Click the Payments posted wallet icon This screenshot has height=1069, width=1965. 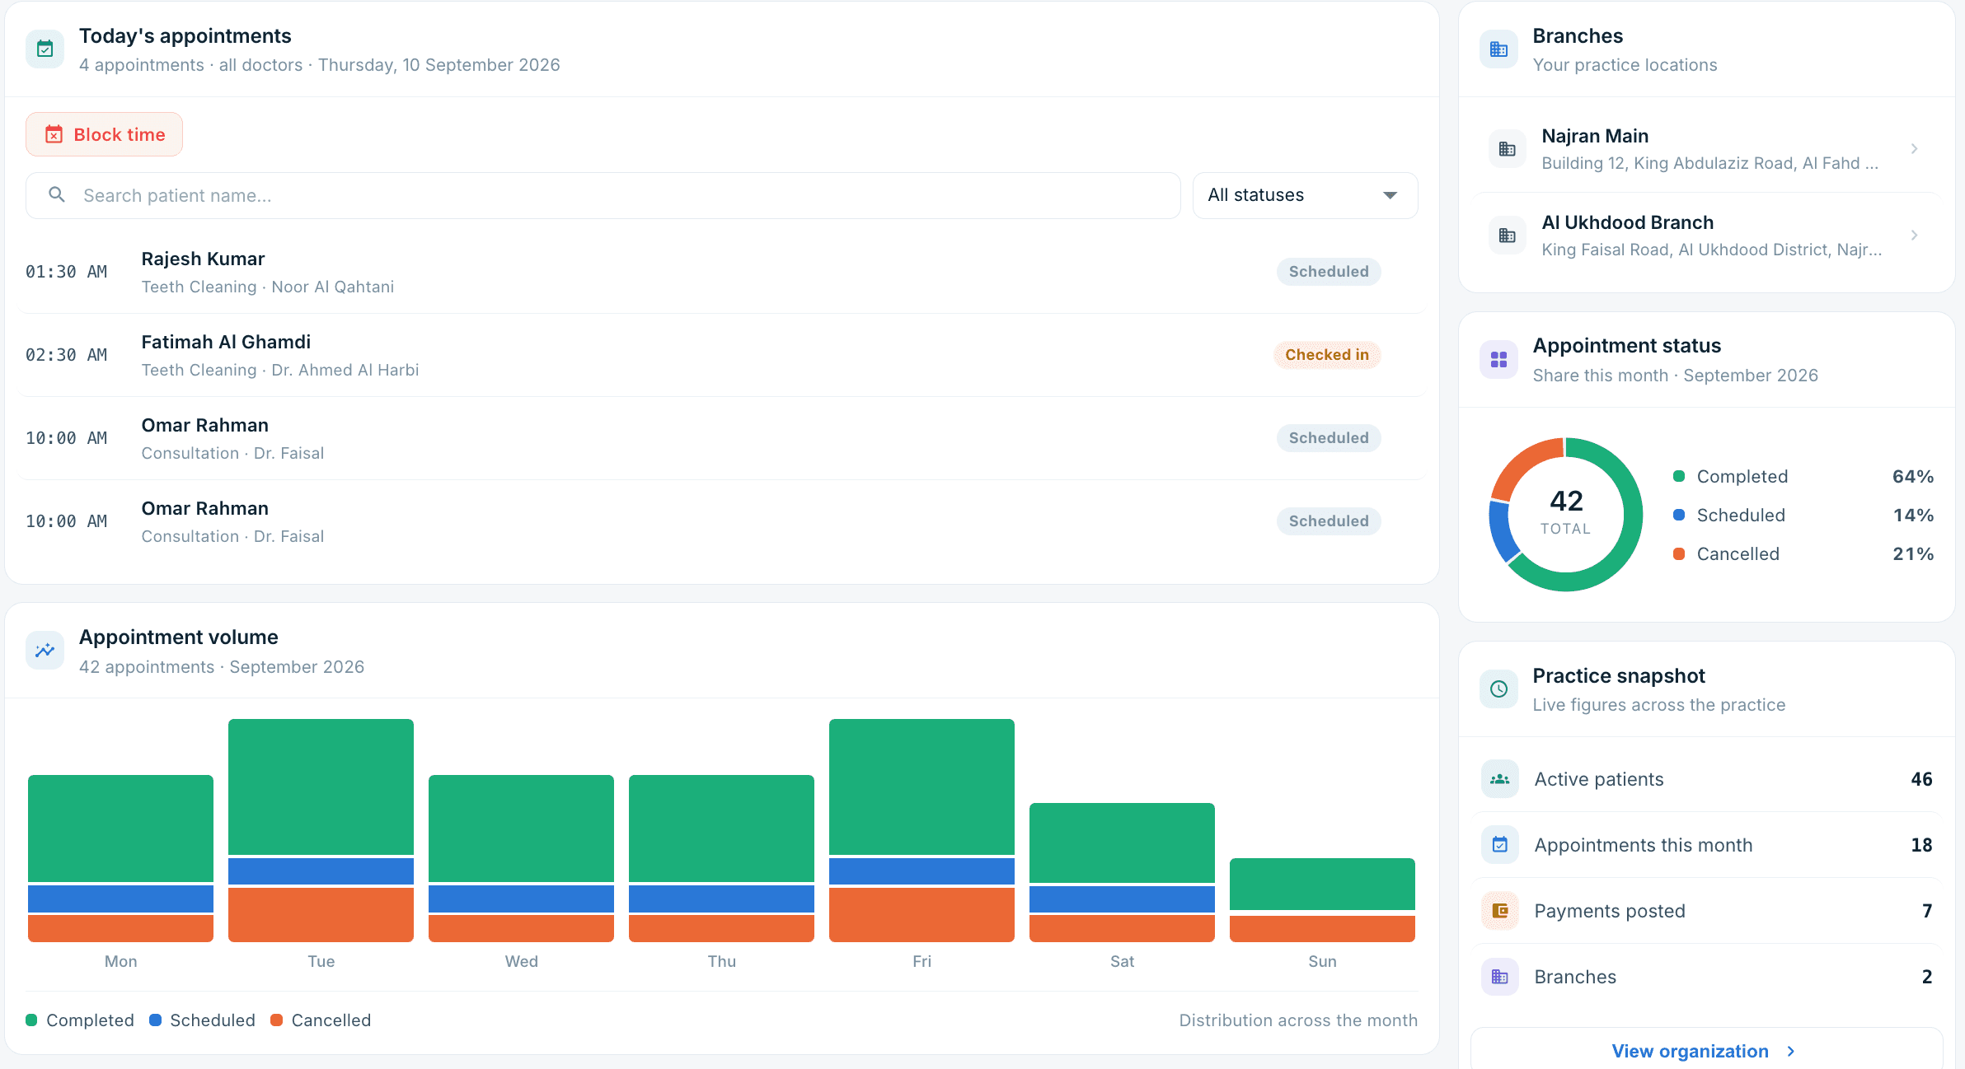pyautogui.click(x=1500, y=911)
